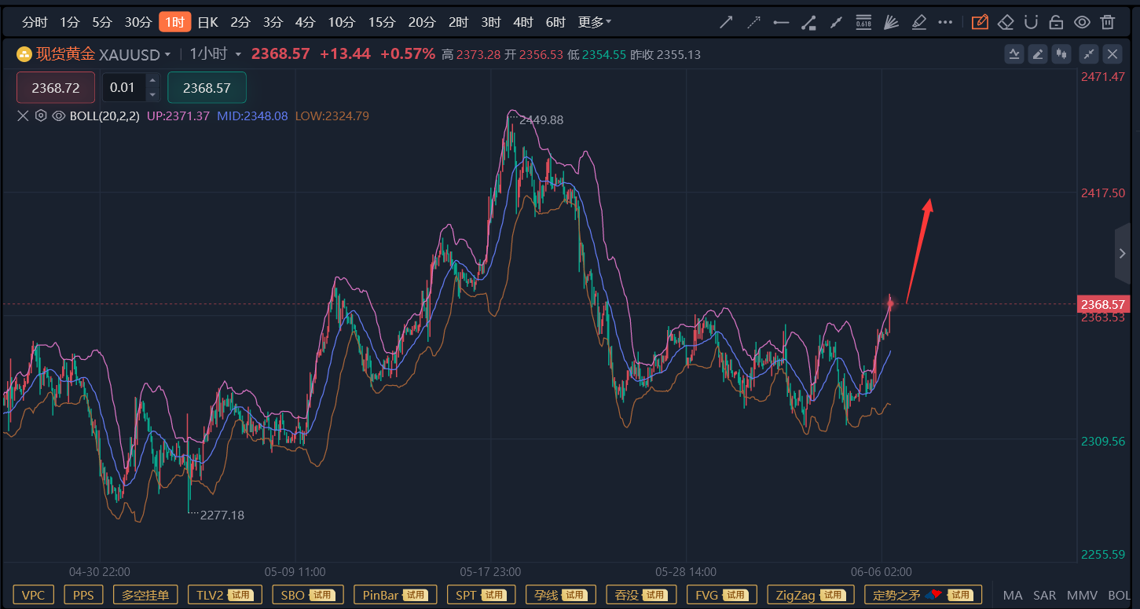Image resolution: width=1140 pixels, height=609 pixels.
Task: Select the dashed arrow drawing tool
Action: (x=753, y=22)
